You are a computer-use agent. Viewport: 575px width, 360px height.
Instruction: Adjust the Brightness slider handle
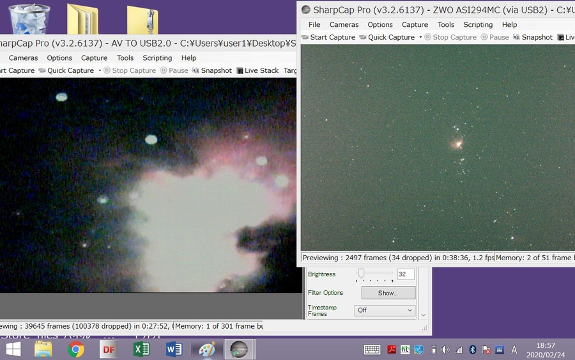pos(361,273)
